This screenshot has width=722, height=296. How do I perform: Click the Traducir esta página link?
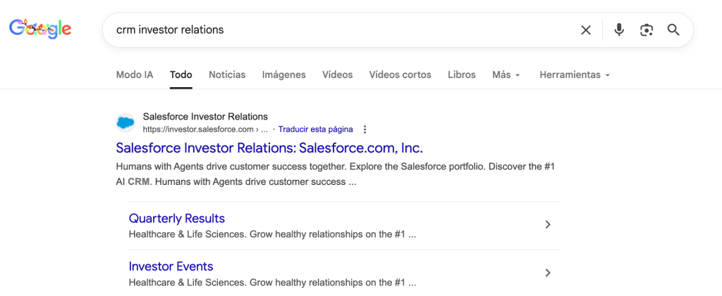315,129
